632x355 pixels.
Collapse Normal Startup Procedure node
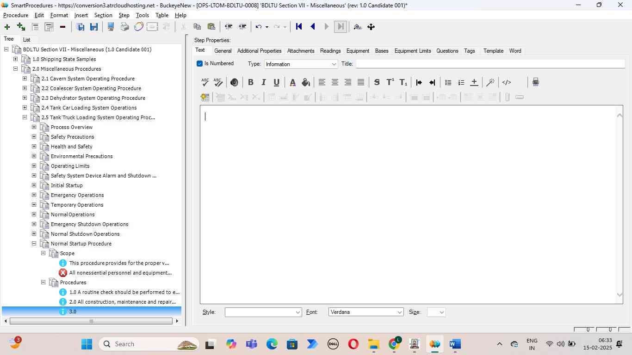(34, 244)
